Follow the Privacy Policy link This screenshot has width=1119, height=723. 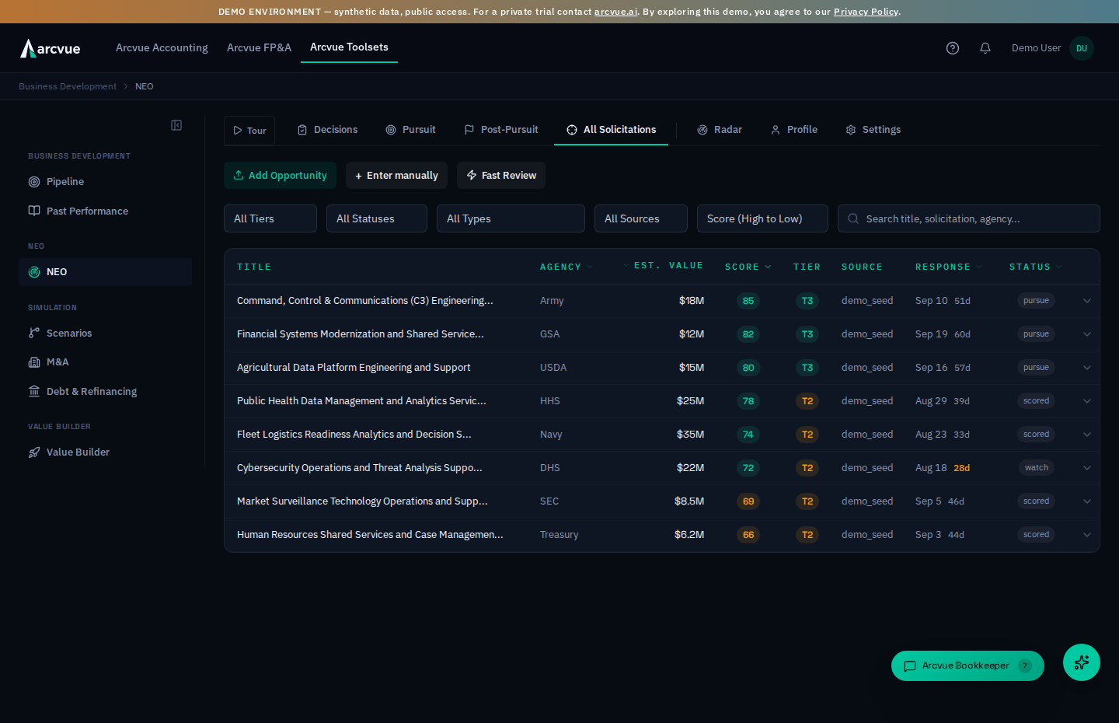866,12
